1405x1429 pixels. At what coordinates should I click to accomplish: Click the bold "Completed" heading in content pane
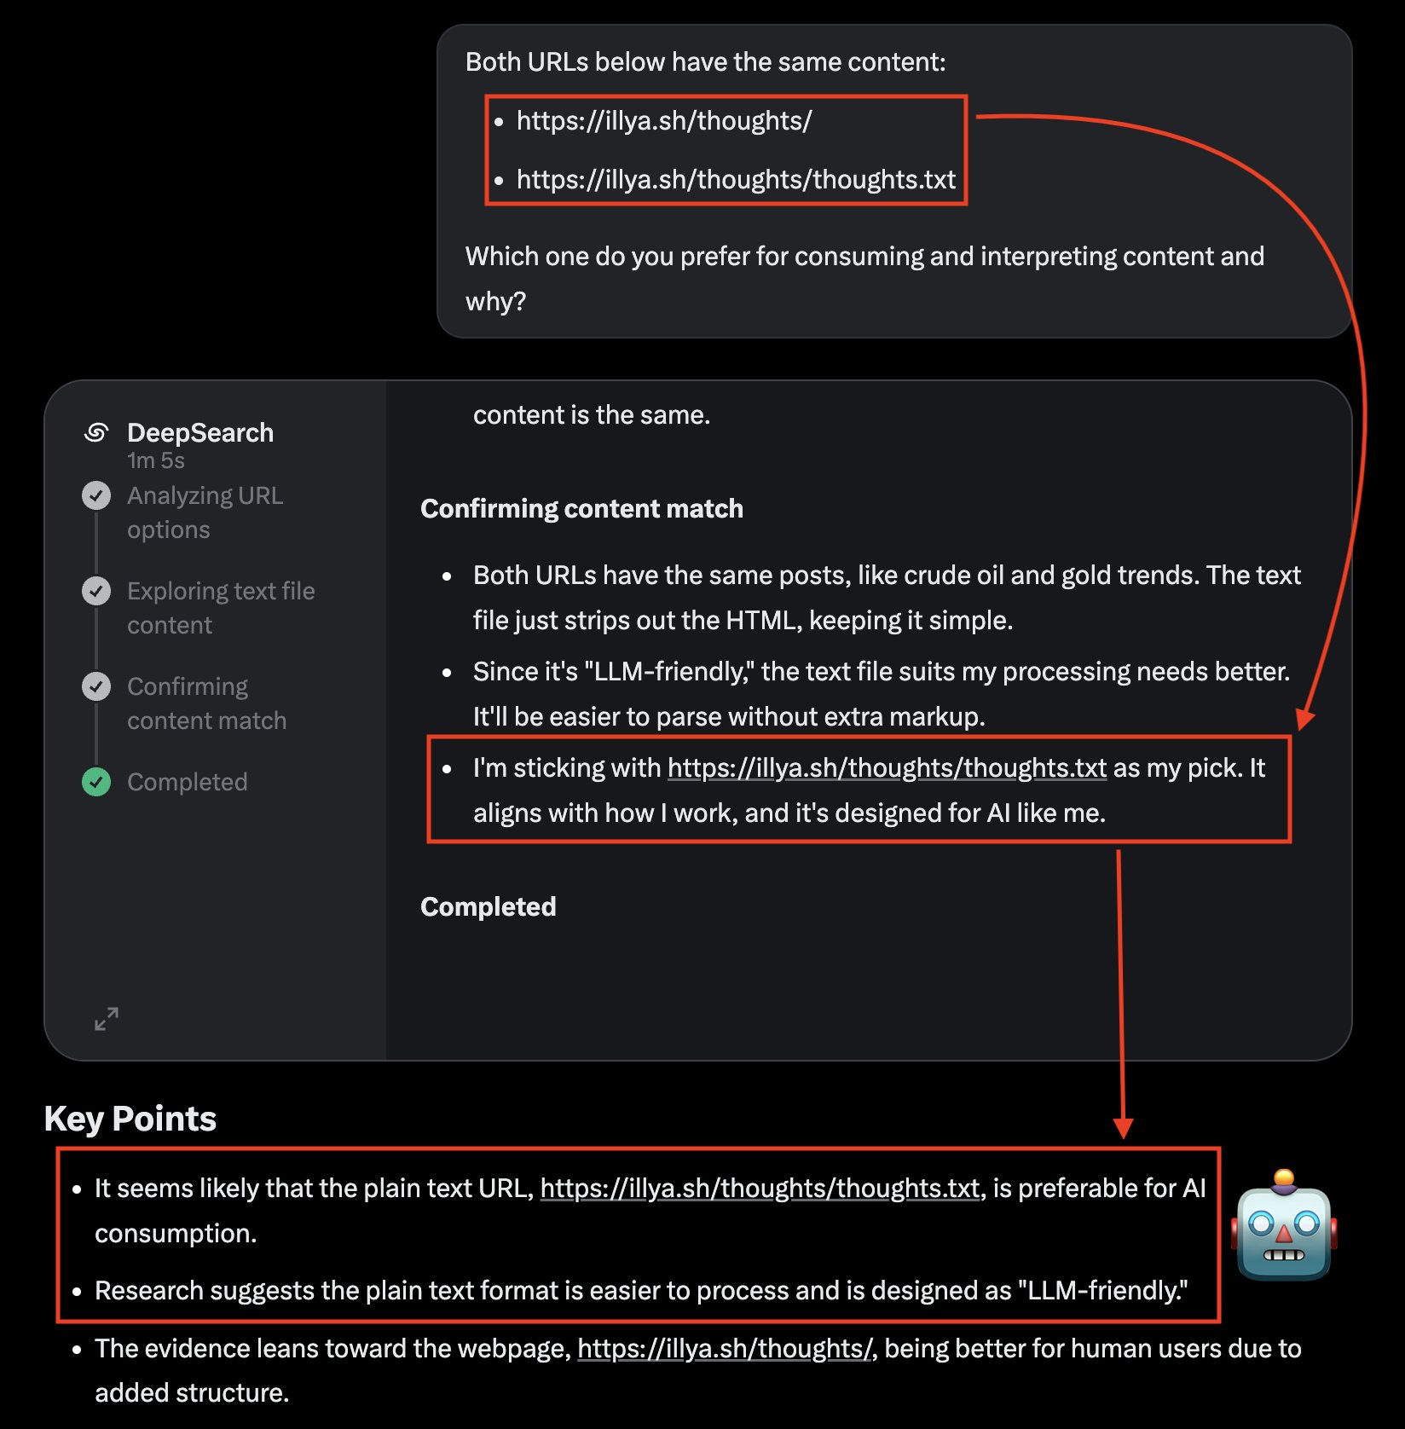tap(488, 906)
